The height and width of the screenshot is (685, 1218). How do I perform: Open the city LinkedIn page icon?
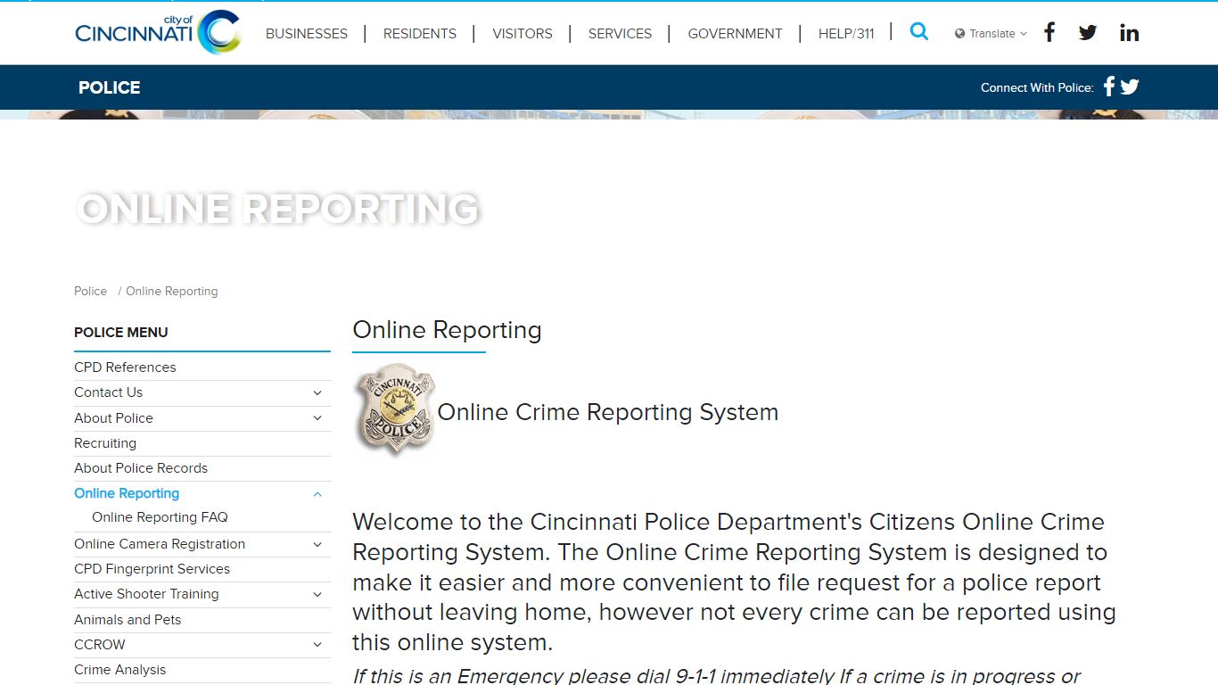tap(1130, 33)
